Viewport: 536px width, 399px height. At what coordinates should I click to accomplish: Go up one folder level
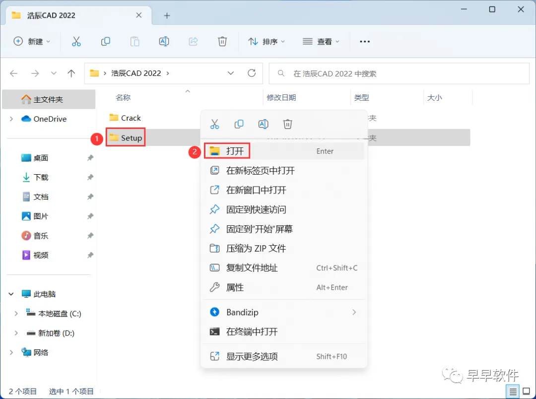(x=71, y=73)
